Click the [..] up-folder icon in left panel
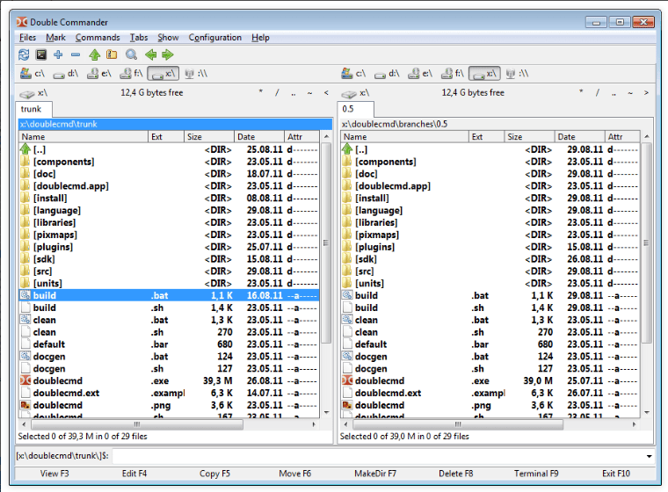668x492 pixels. tap(25, 149)
